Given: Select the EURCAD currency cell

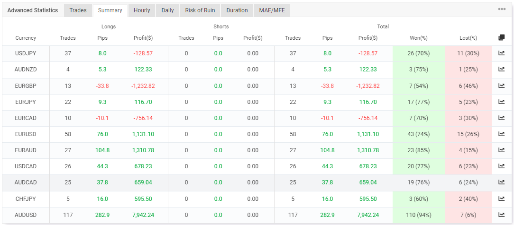Looking at the screenshot, I should [x=26, y=118].
